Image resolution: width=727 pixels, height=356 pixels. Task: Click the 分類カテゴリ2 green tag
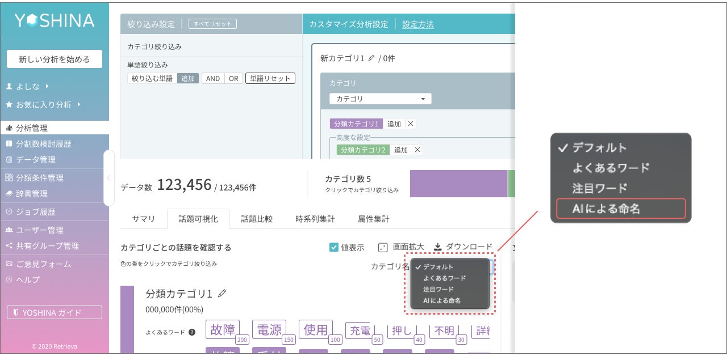click(363, 150)
